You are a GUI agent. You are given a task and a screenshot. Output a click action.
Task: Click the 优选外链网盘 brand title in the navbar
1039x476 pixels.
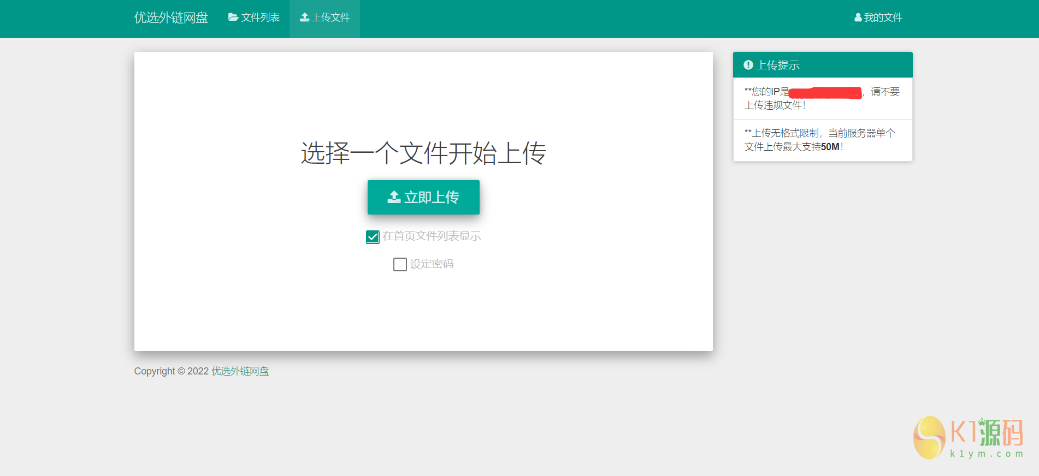click(x=171, y=17)
